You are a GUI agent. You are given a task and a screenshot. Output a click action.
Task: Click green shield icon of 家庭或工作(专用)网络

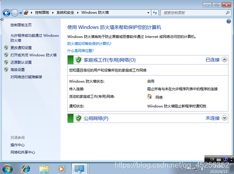point(78,60)
